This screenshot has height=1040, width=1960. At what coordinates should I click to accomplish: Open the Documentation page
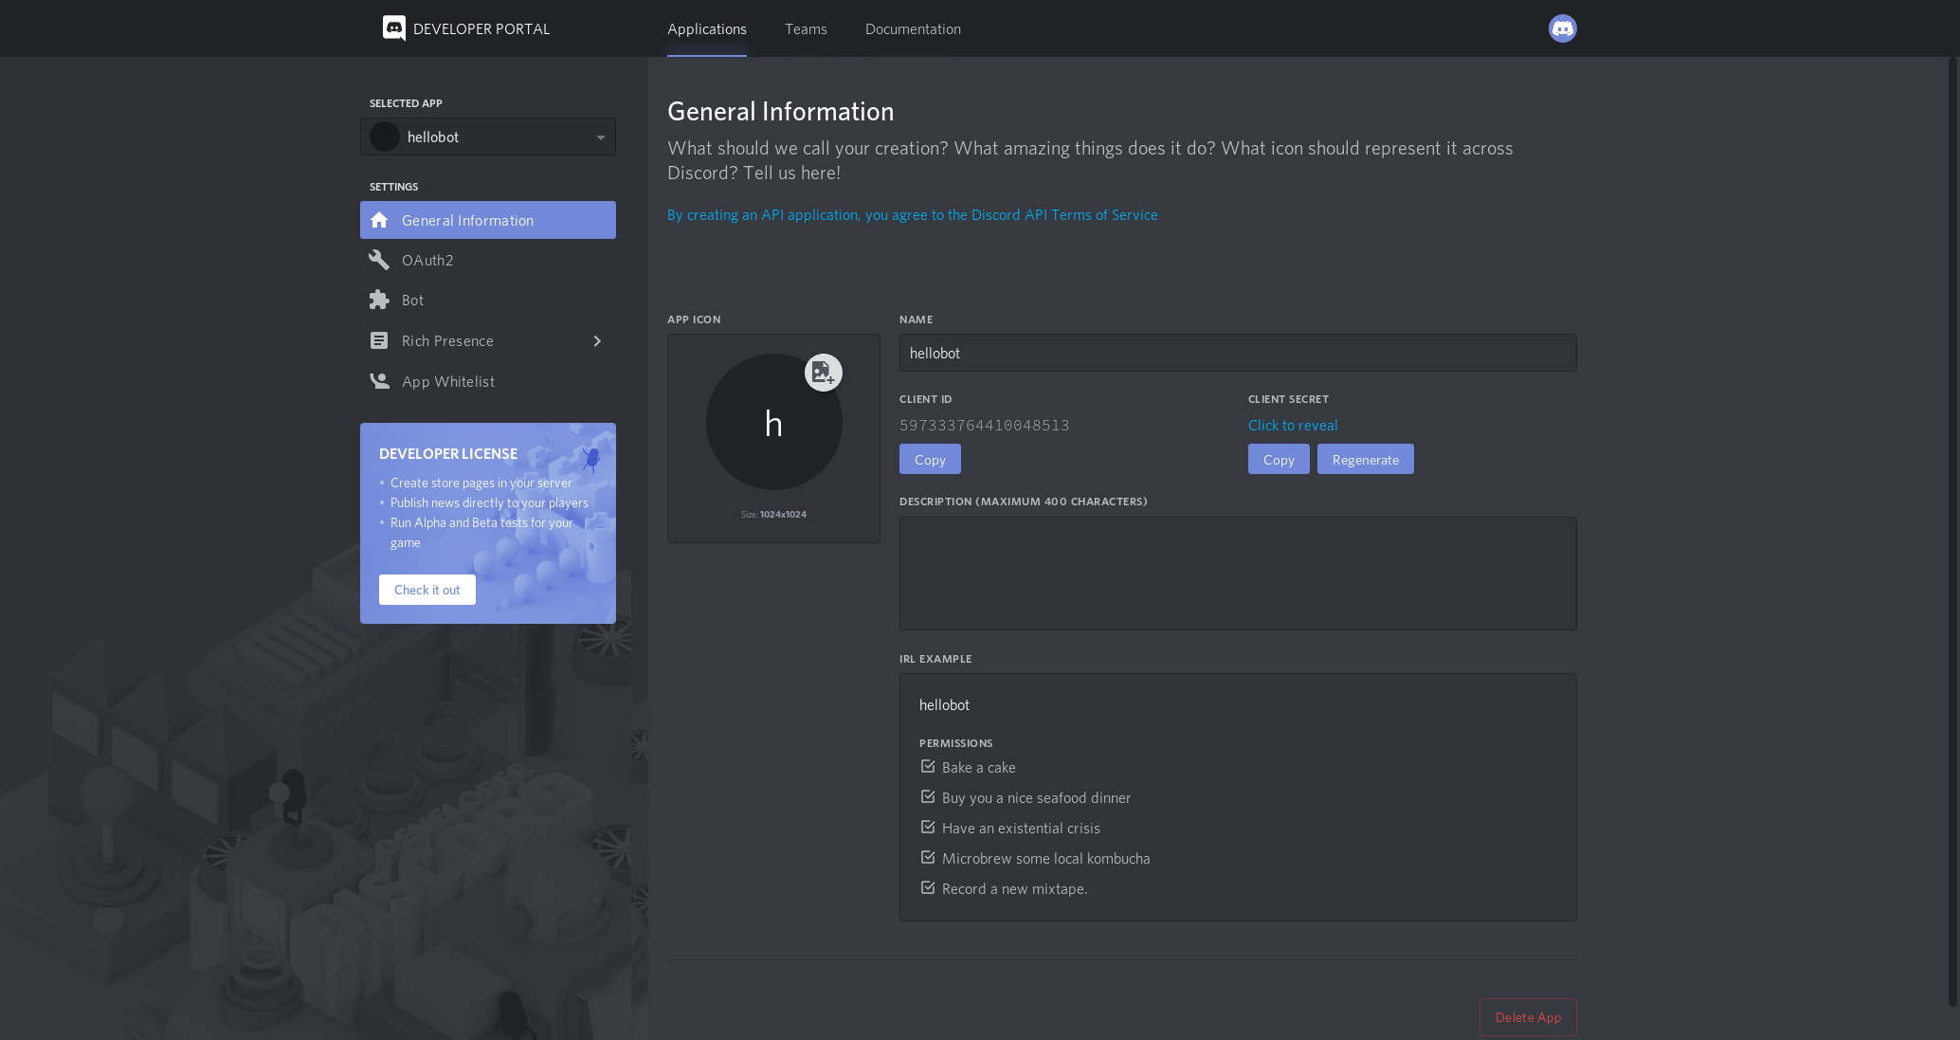[x=913, y=29]
